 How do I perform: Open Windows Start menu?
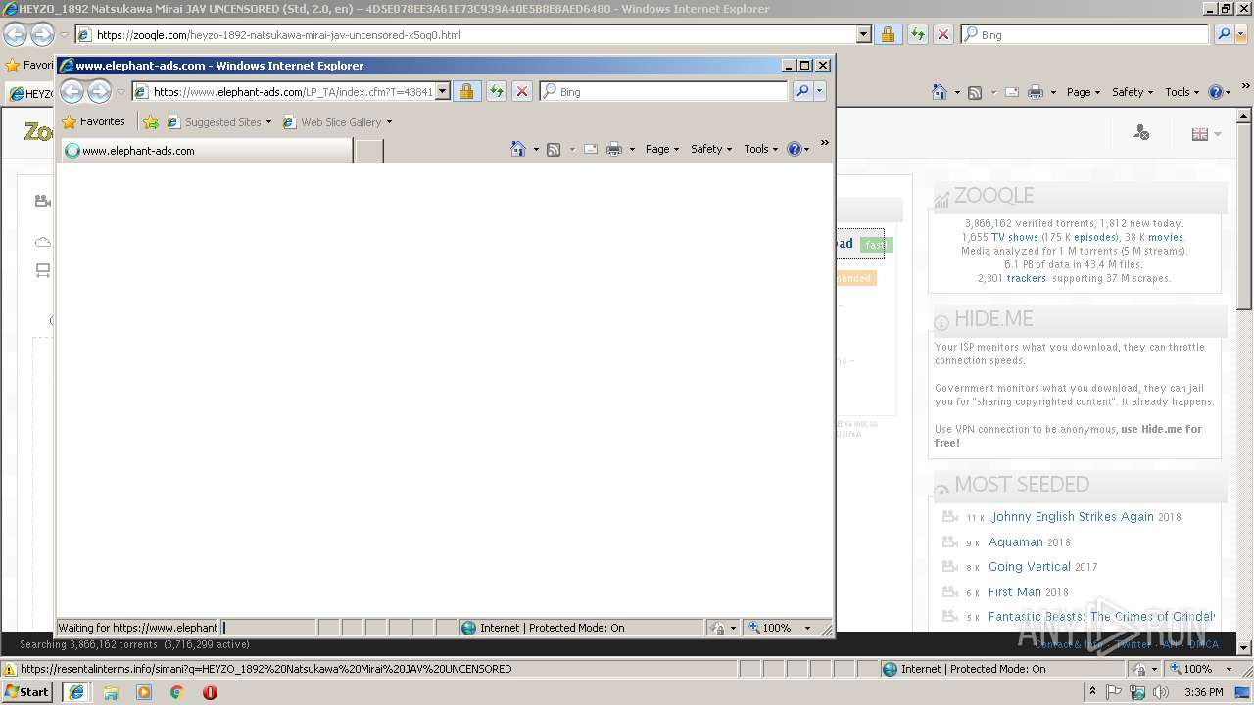[26, 691]
